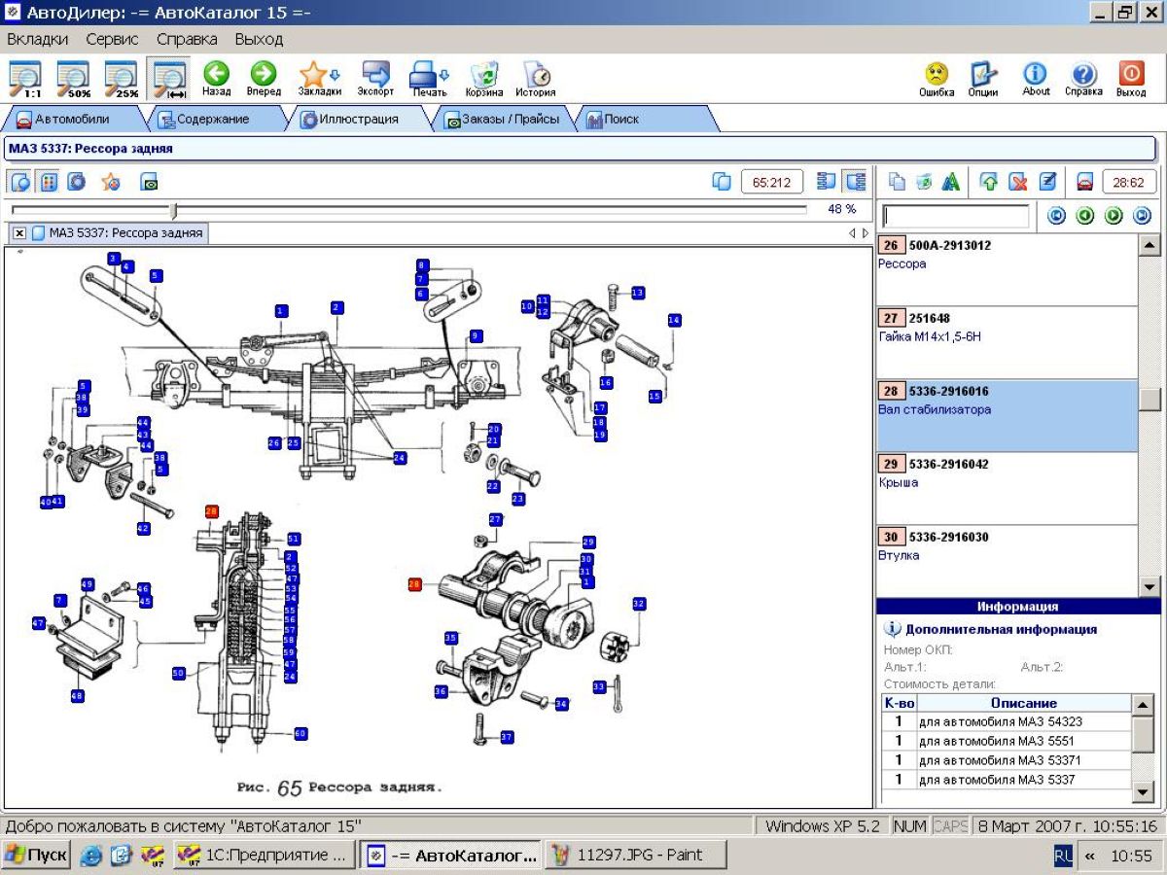1167x875 pixels.
Task: Open the Выход menu in menu bar
Action: [259, 39]
